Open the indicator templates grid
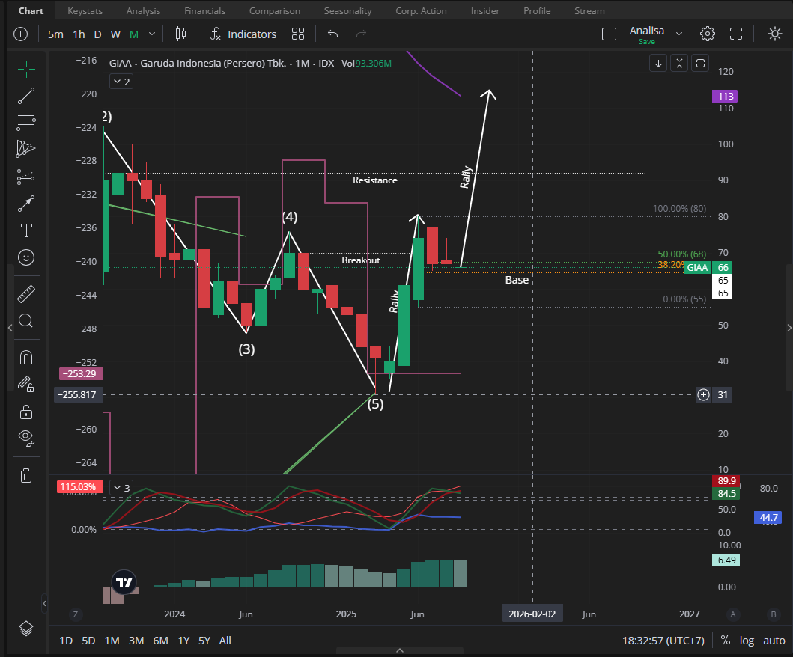The image size is (793, 657). point(298,34)
